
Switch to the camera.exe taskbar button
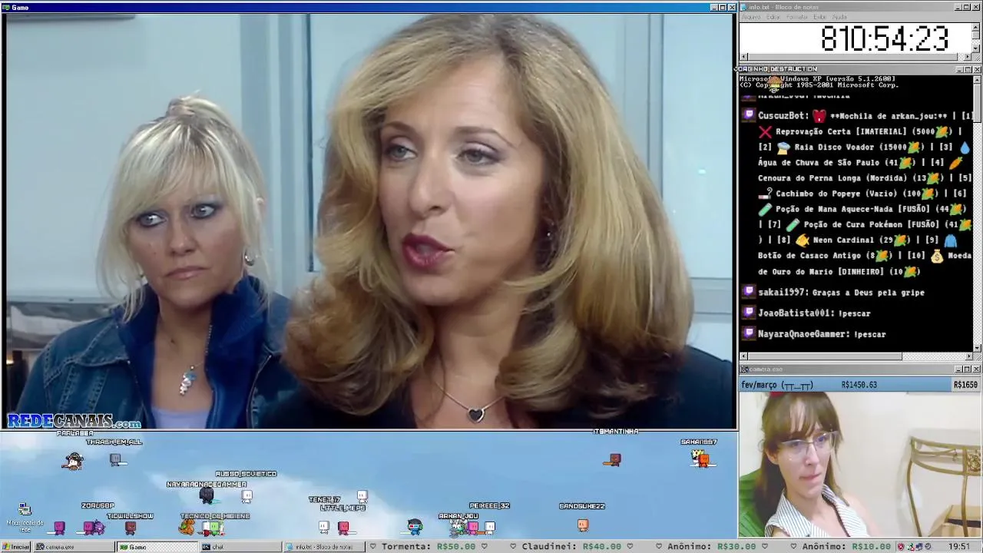click(74, 547)
